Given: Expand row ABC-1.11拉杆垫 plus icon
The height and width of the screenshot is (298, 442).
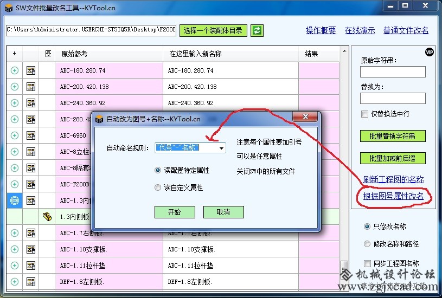Looking at the screenshot, I should click(15, 265).
